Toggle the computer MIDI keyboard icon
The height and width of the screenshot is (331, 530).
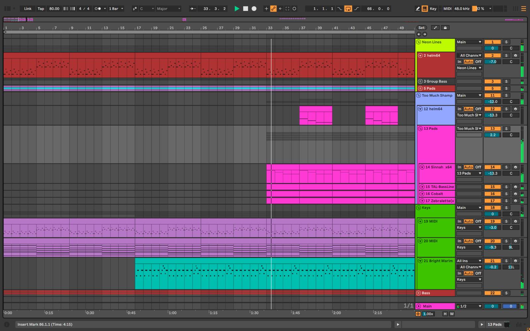(425, 9)
